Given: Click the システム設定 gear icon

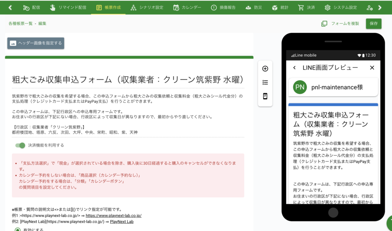Looking at the screenshot, I should [x=328, y=8].
